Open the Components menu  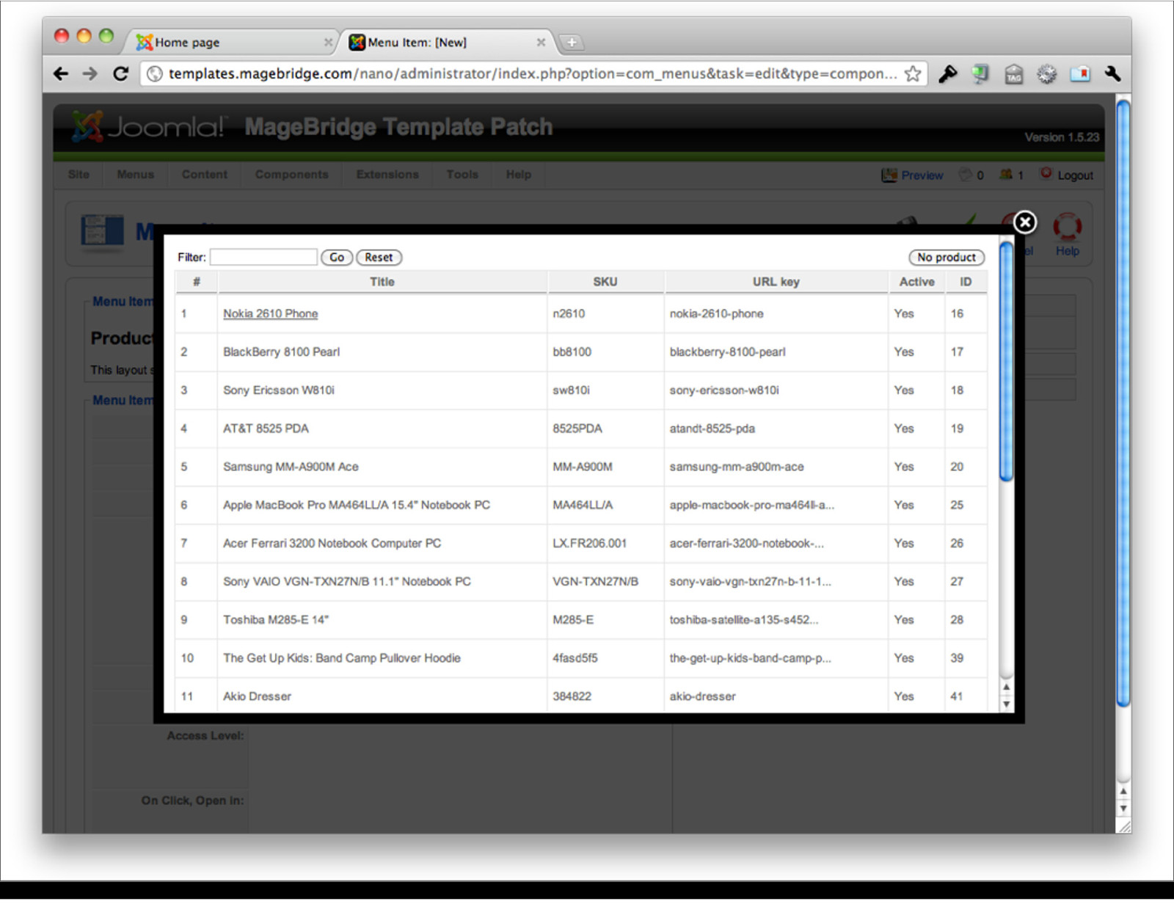tap(292, 175)
